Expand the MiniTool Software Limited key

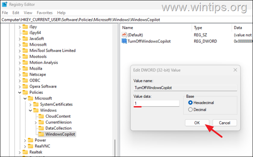point(20,51)
